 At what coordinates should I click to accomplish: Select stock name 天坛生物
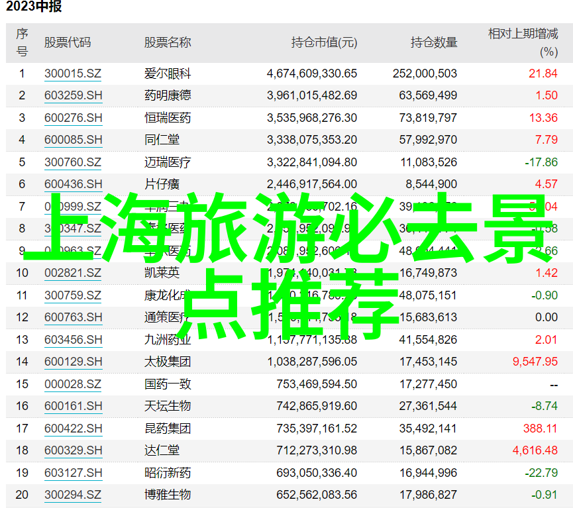point(168,406)
